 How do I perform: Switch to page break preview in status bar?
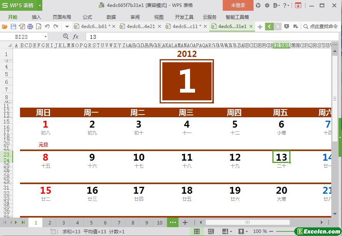[211, 231]
